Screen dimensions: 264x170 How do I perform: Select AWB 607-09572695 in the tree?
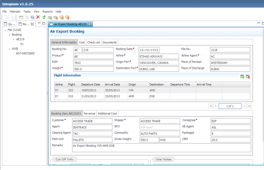(25, 53)
